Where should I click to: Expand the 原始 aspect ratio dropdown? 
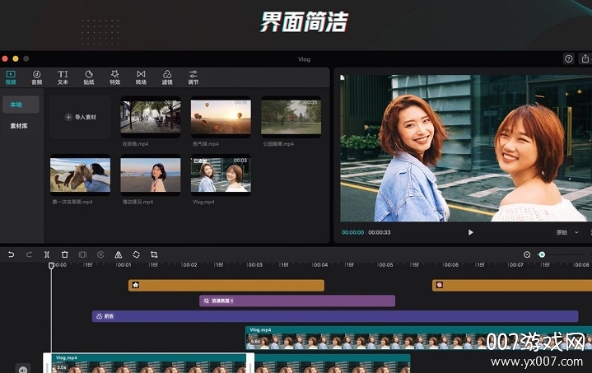566,232
